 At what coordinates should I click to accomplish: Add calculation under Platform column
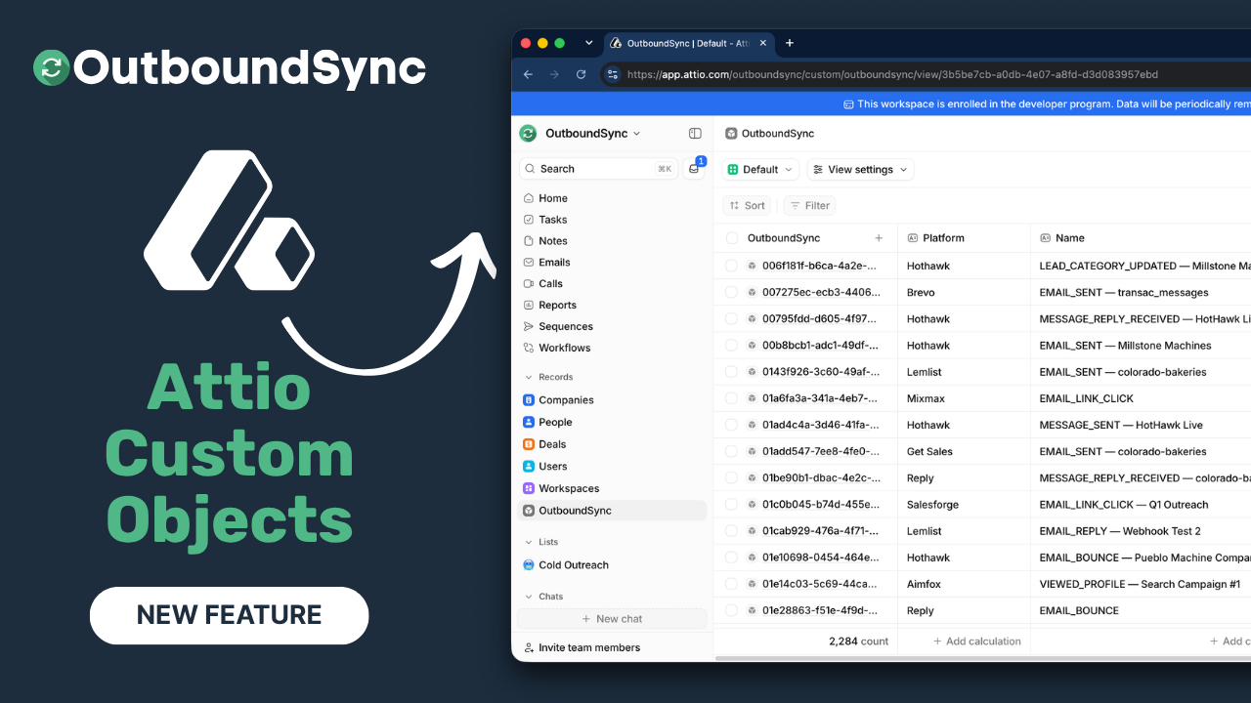point(976,641)
